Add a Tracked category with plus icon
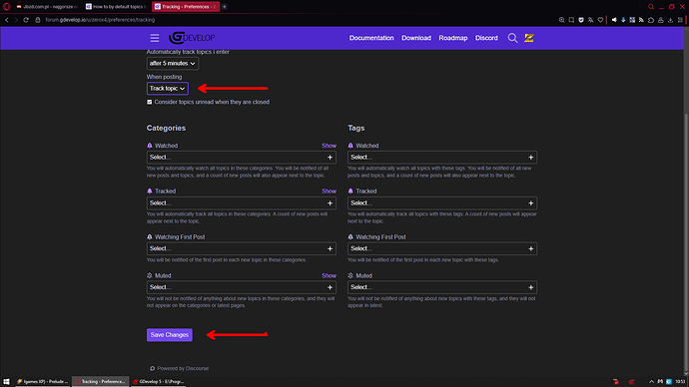This screenshot has width=689, height=387. click(330, 203)
